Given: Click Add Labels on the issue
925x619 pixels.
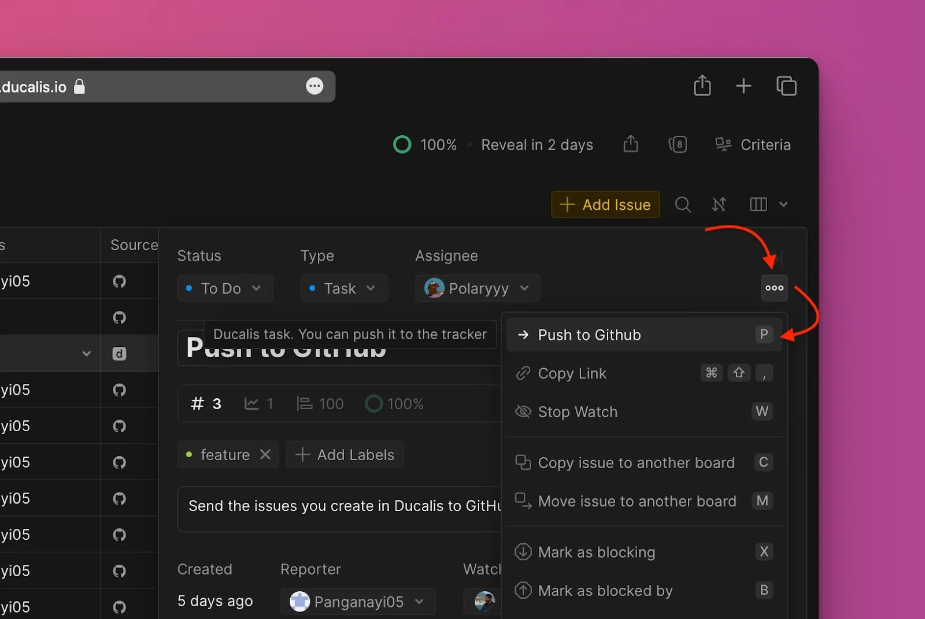Looking at the screenshot, I should (345, 454).
